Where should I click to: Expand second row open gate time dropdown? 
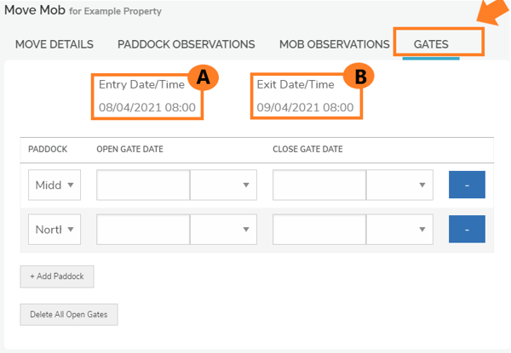click(x=223, y=229)
